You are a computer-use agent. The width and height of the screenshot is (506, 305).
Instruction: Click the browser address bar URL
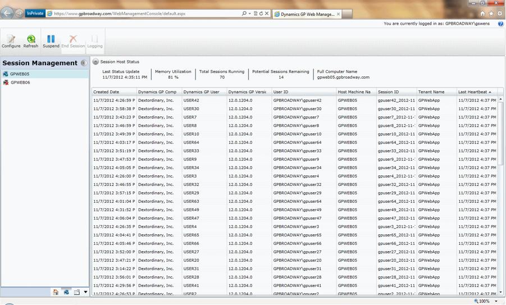[120, 13]
